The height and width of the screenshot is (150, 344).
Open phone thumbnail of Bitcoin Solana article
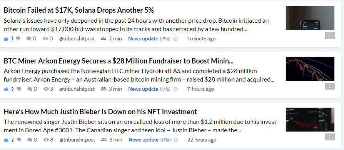[x=310, y=18]
